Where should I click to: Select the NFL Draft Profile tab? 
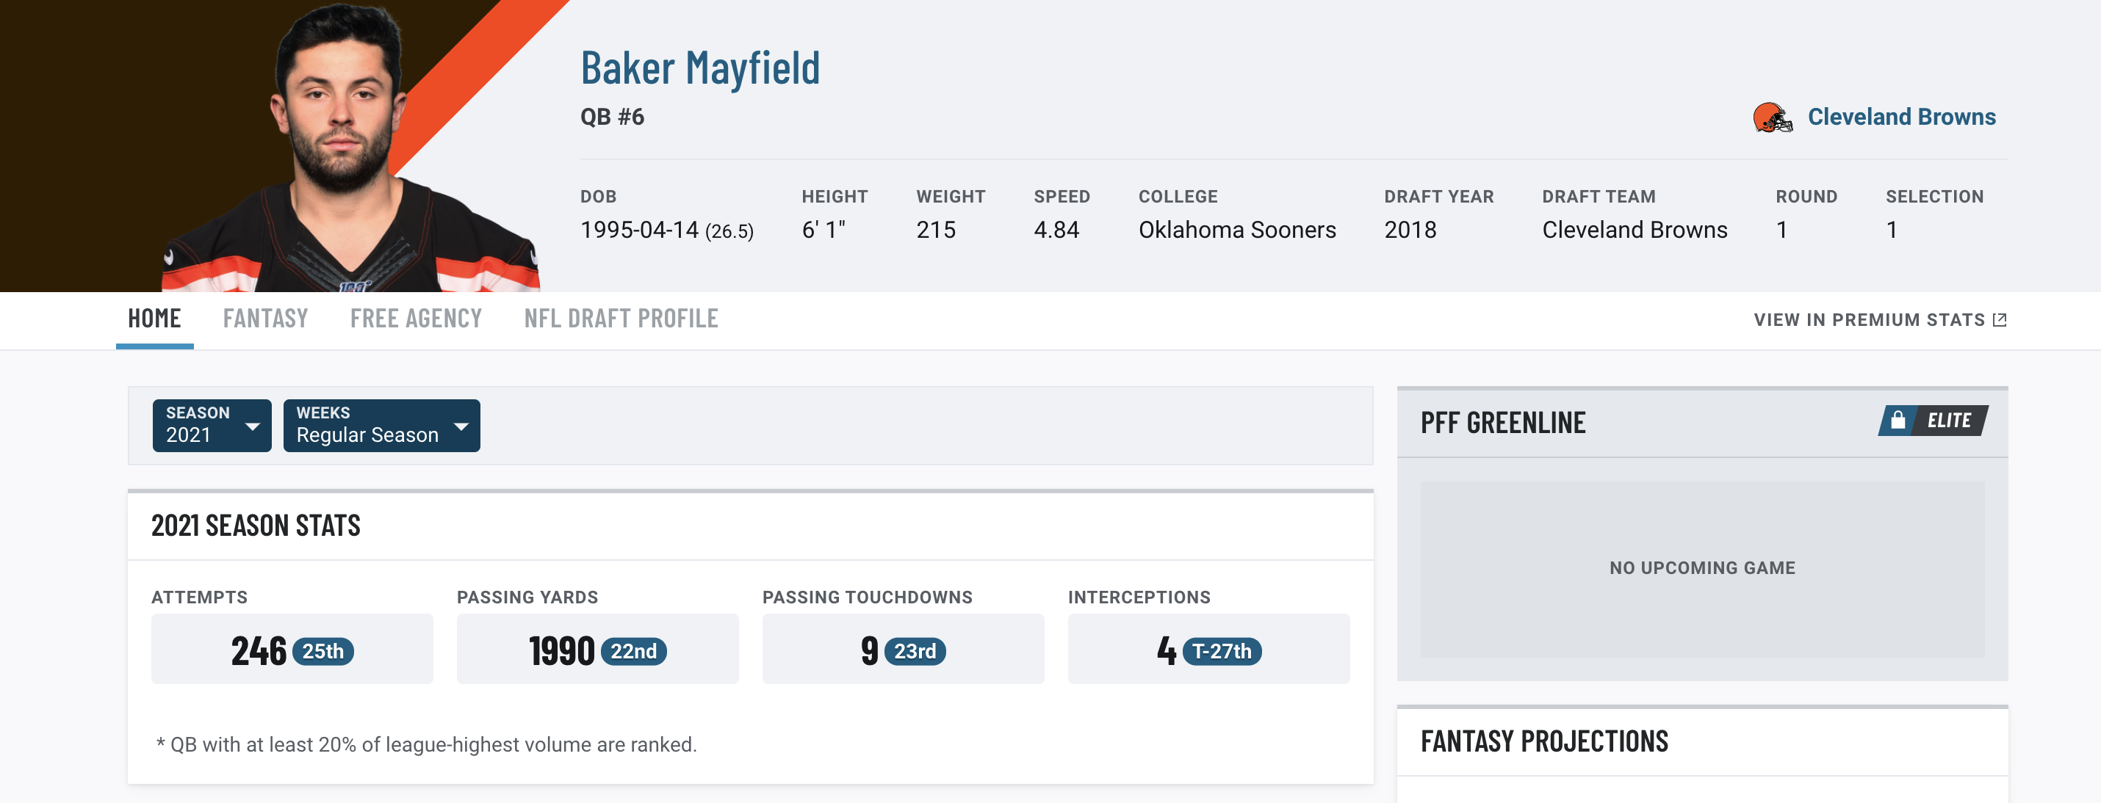(621, 318)
